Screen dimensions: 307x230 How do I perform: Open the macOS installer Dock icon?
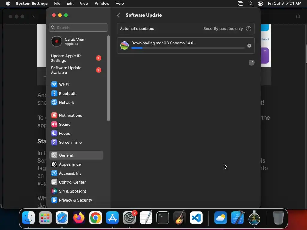(254, 218)
